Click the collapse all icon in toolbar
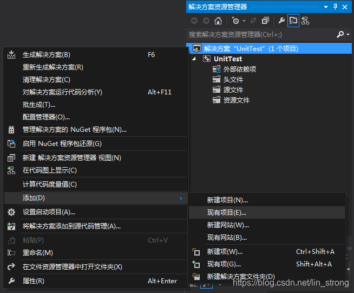Screen dimensions: 354x293 tap(265, 21)
